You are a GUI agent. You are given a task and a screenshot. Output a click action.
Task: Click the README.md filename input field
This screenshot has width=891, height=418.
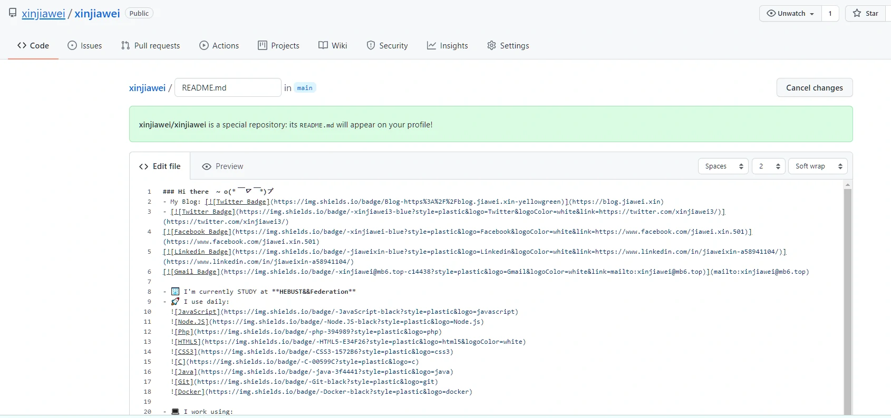tap(228, 88)
